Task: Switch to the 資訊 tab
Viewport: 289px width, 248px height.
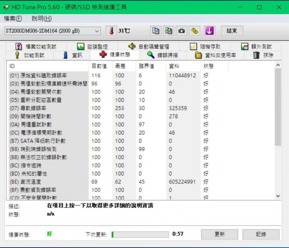Action: [72, 55]
